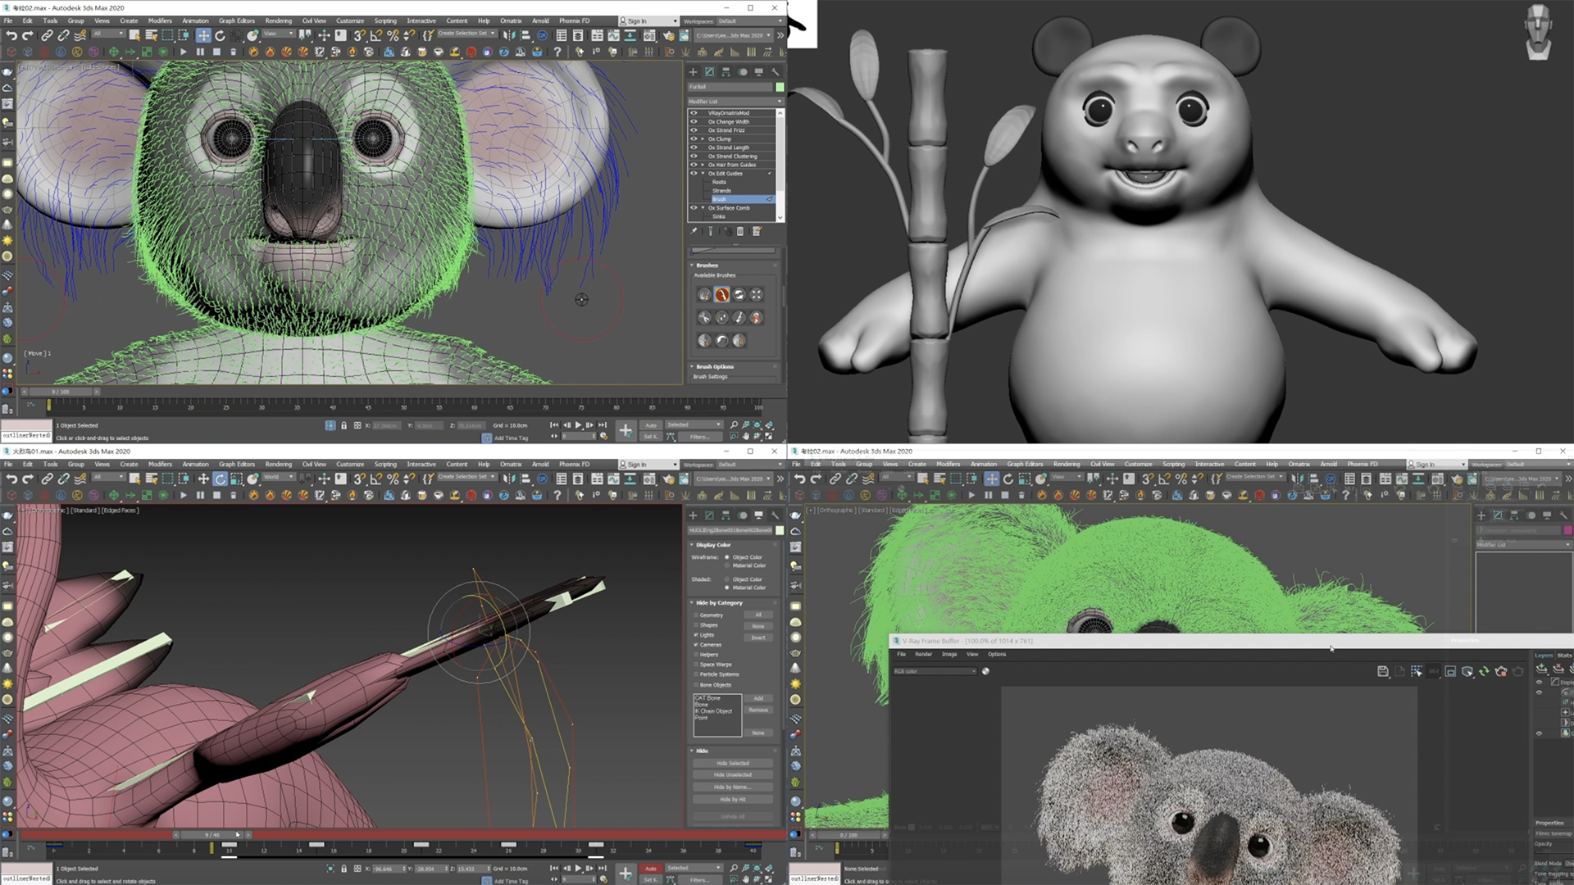1574x885 pixels.
Task: Open the Utilities wrench panel icon
Action: point(776,72)
